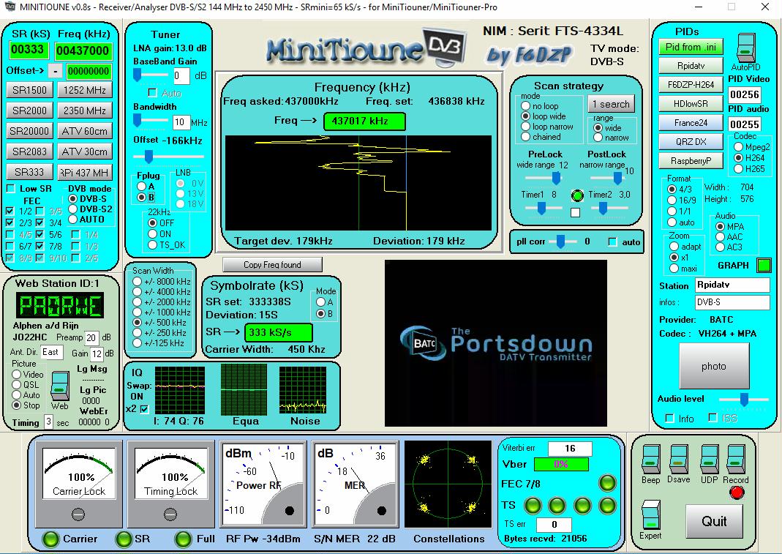Screen dimensions: 782x554
Task: Click the SR333 preset button
Action: pyautogui.click(x=29, y=172)
